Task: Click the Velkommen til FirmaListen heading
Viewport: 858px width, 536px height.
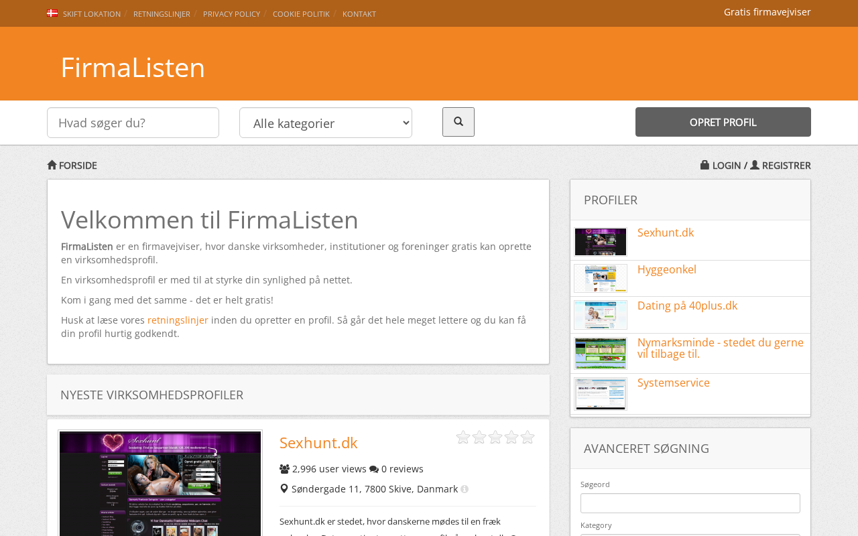Action: pos(210,220)
